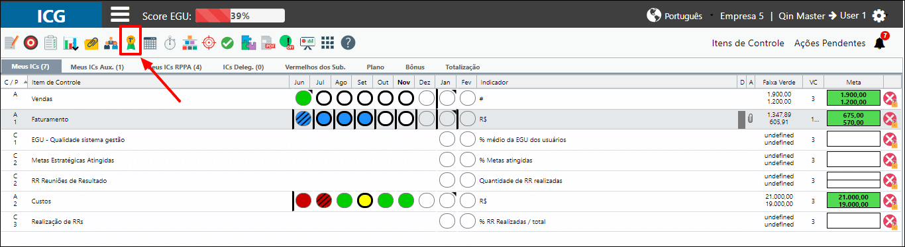Click the people team meeting icon
Viewport: 905px width, 247px height.
click(x=111, y=44)
